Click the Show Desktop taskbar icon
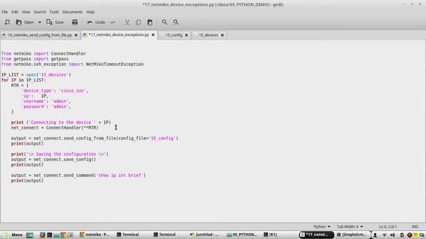The height and width of the screenshot is (239, 426). pyautogui.click(x=29, y=235)
